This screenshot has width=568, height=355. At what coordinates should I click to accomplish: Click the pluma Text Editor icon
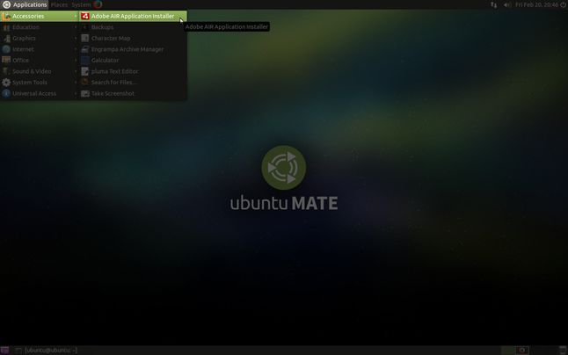click(84, 72)
